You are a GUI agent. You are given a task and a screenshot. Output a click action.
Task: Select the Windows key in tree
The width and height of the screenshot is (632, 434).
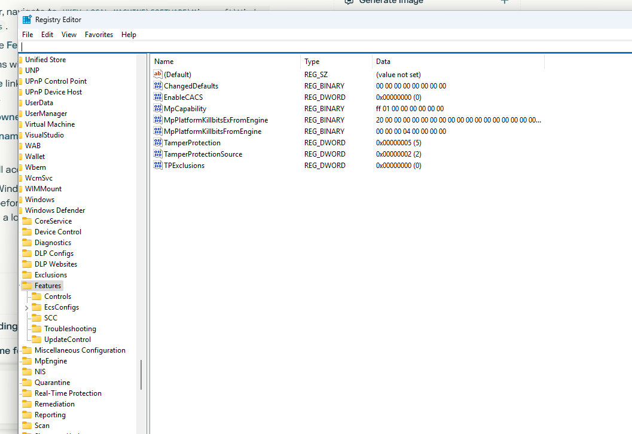click(39, 200)
